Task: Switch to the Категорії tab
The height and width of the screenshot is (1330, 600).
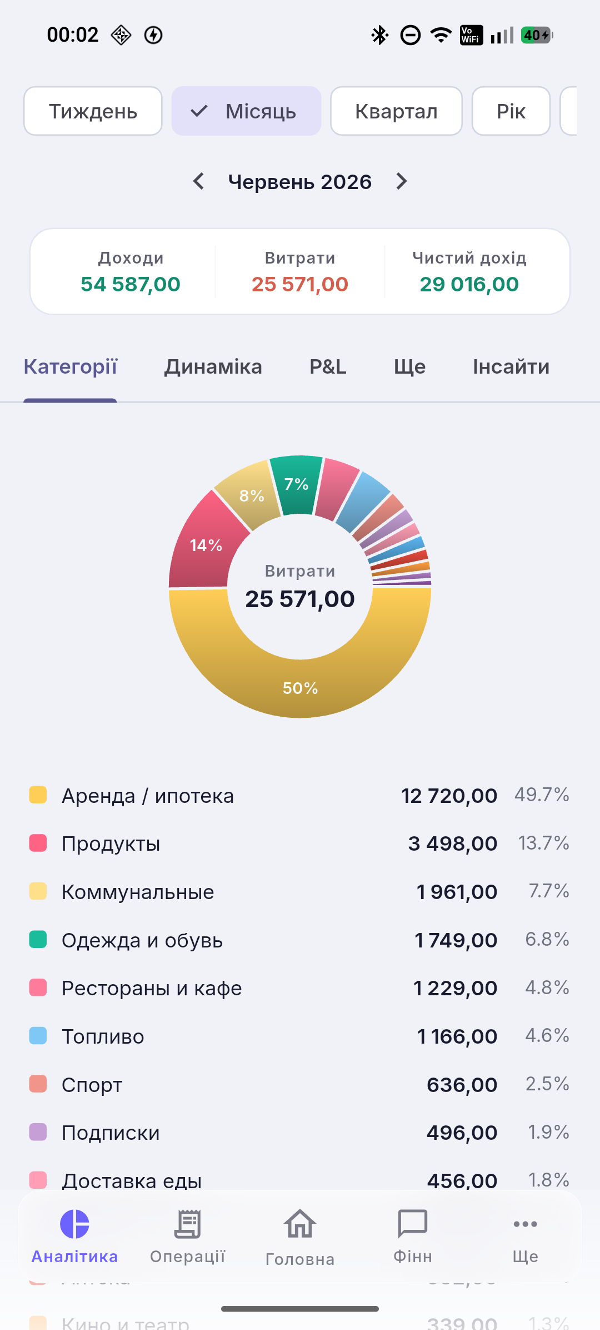Action: coord(71,367)
